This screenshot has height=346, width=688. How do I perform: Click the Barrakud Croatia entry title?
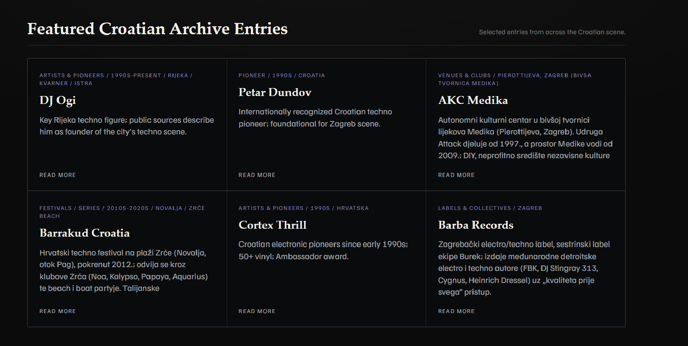[x=84, y=233]
